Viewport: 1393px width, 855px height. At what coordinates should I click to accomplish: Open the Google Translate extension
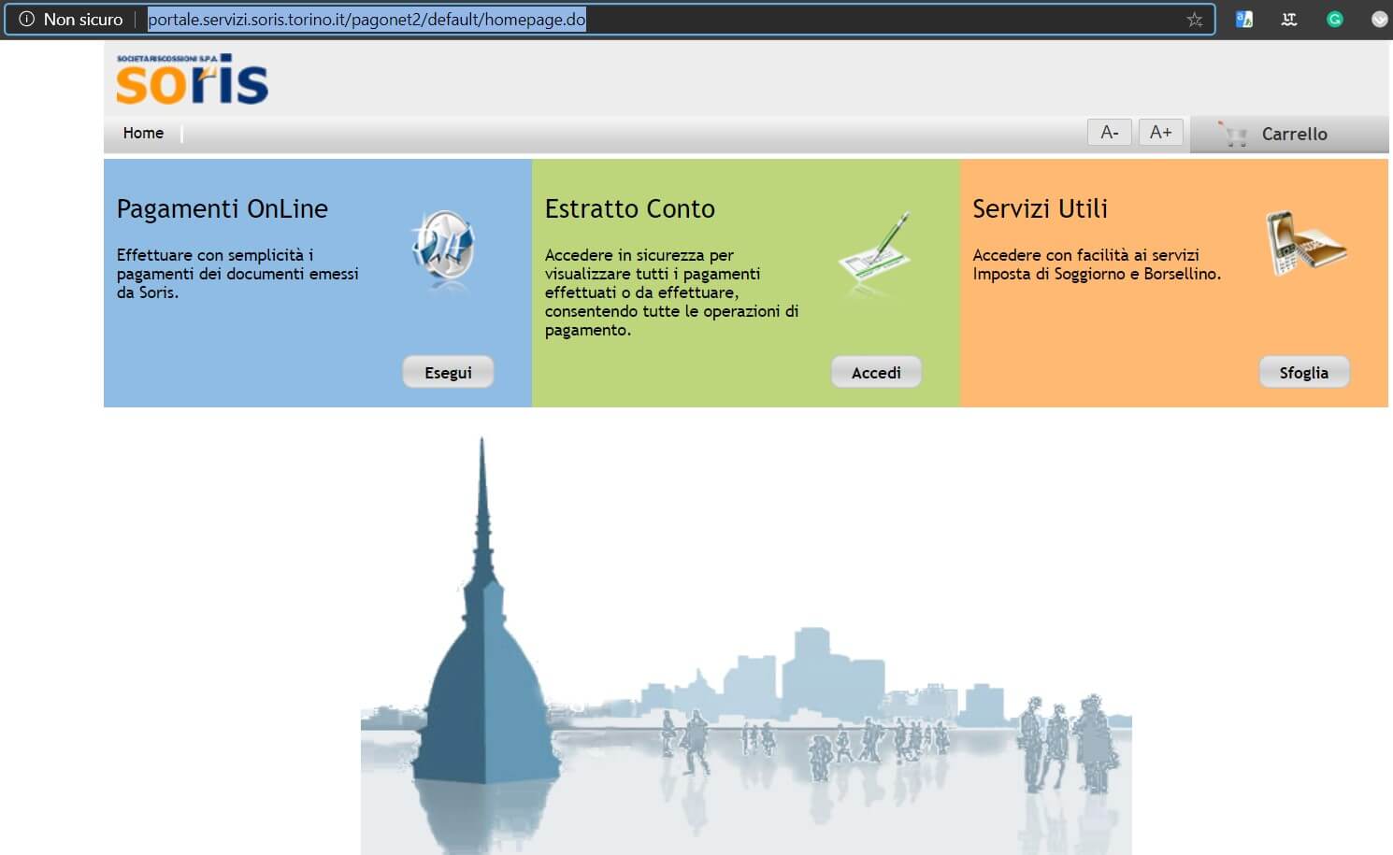click(1243, 19)
